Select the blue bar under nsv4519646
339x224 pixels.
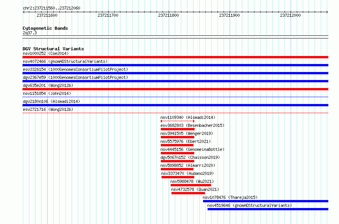(x=268, y=209)
